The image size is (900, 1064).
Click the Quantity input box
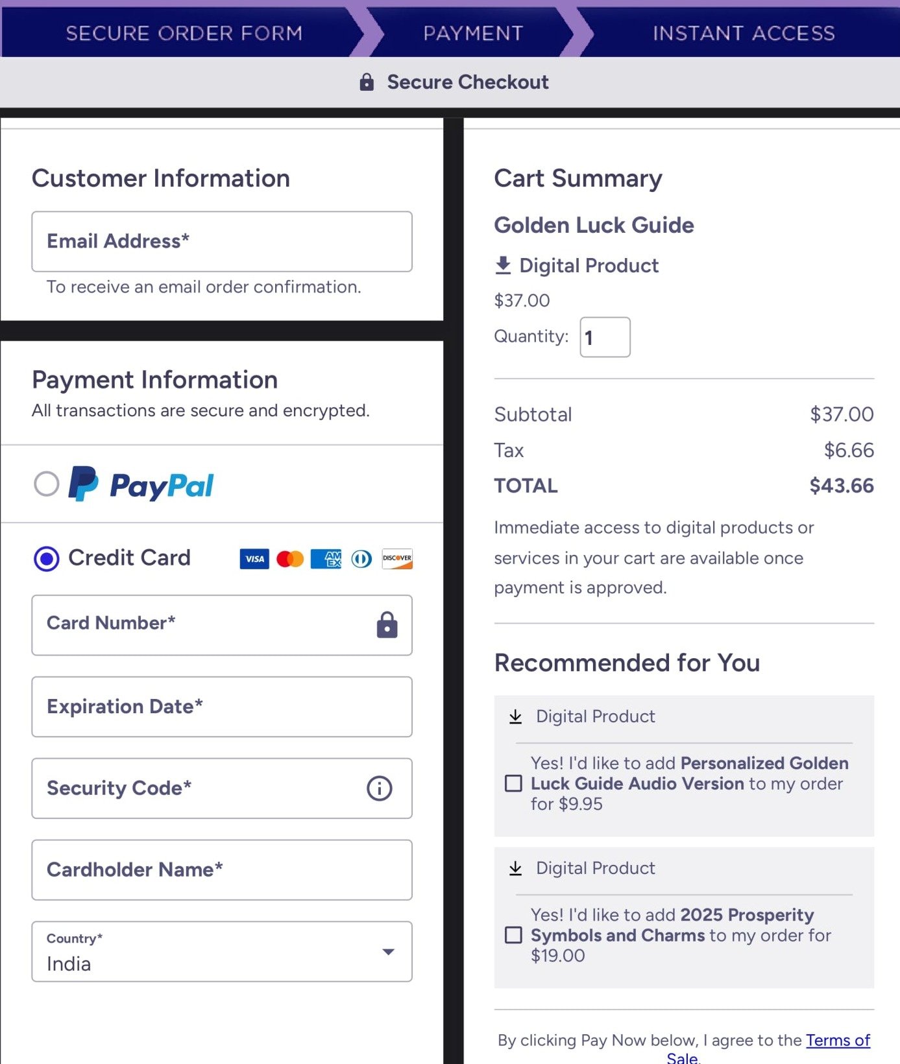605,337
